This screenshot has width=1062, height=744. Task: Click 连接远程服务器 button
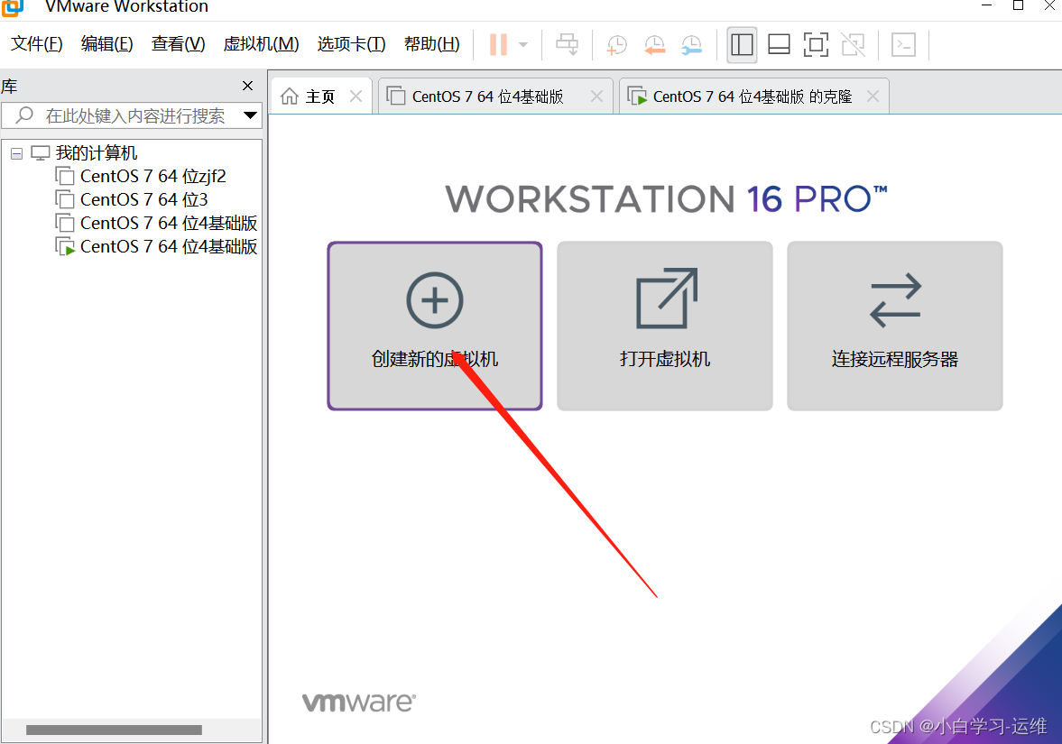[895, 326]
